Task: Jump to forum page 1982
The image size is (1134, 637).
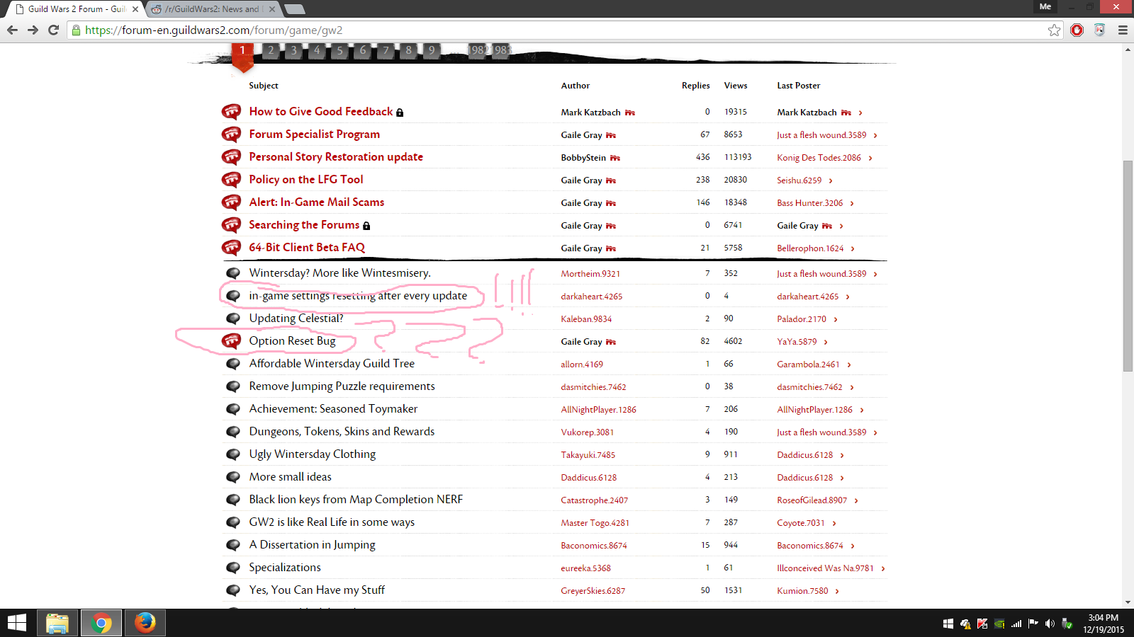Action: [x=478, y=50]
